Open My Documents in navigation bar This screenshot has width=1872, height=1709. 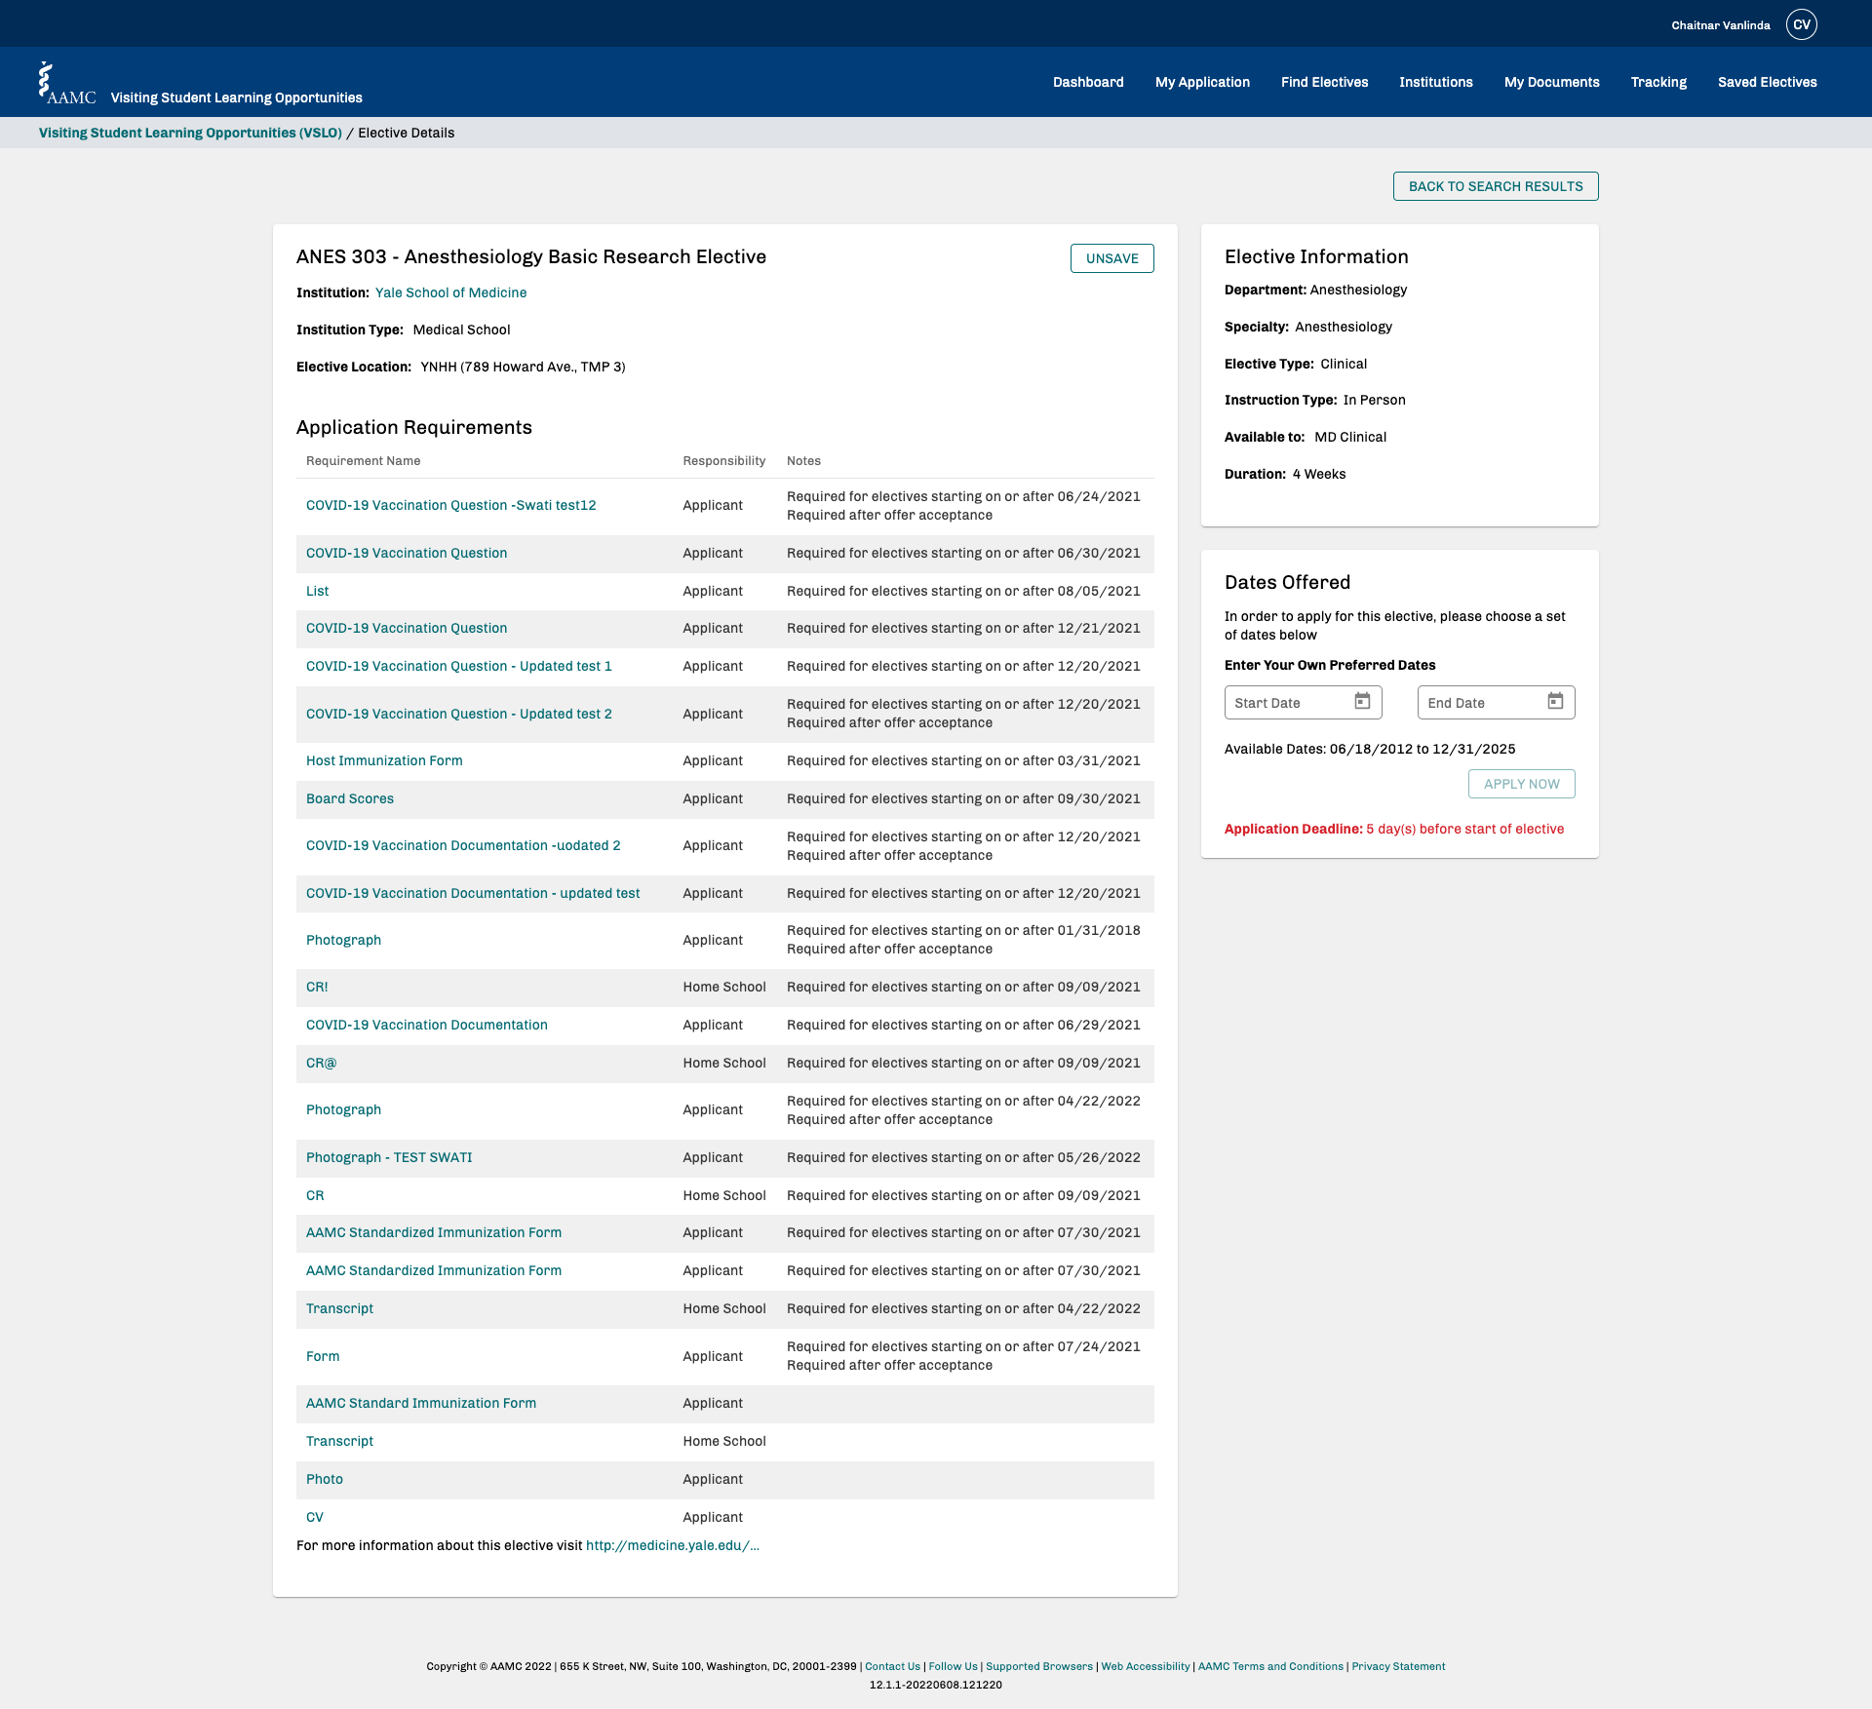click(x=1551, y=83)
